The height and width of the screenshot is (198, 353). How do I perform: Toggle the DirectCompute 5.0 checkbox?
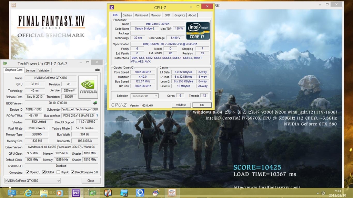pyautogui.click(x=72, y=172)
